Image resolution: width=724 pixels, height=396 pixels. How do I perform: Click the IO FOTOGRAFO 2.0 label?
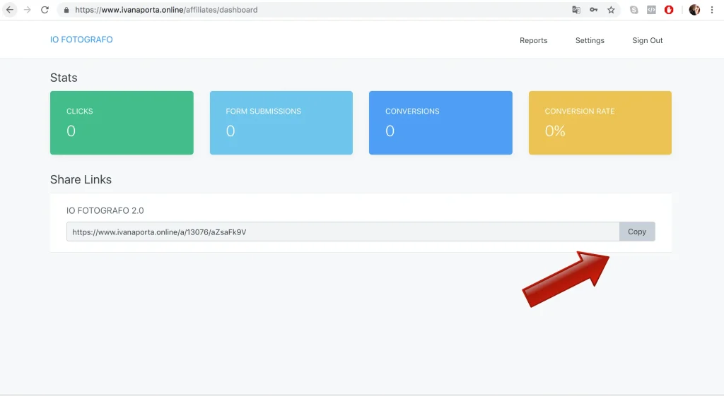(105, 210)
